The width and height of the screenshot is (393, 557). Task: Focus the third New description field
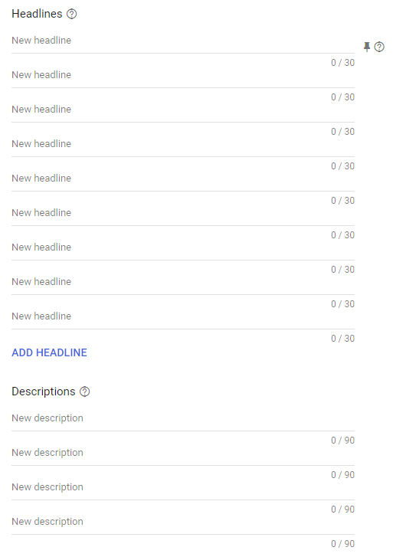click(183, 487)
